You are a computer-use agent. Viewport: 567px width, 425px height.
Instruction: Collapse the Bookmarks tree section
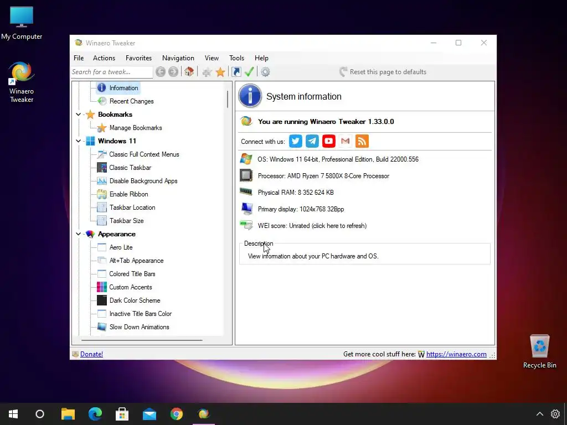click(78, 115)
